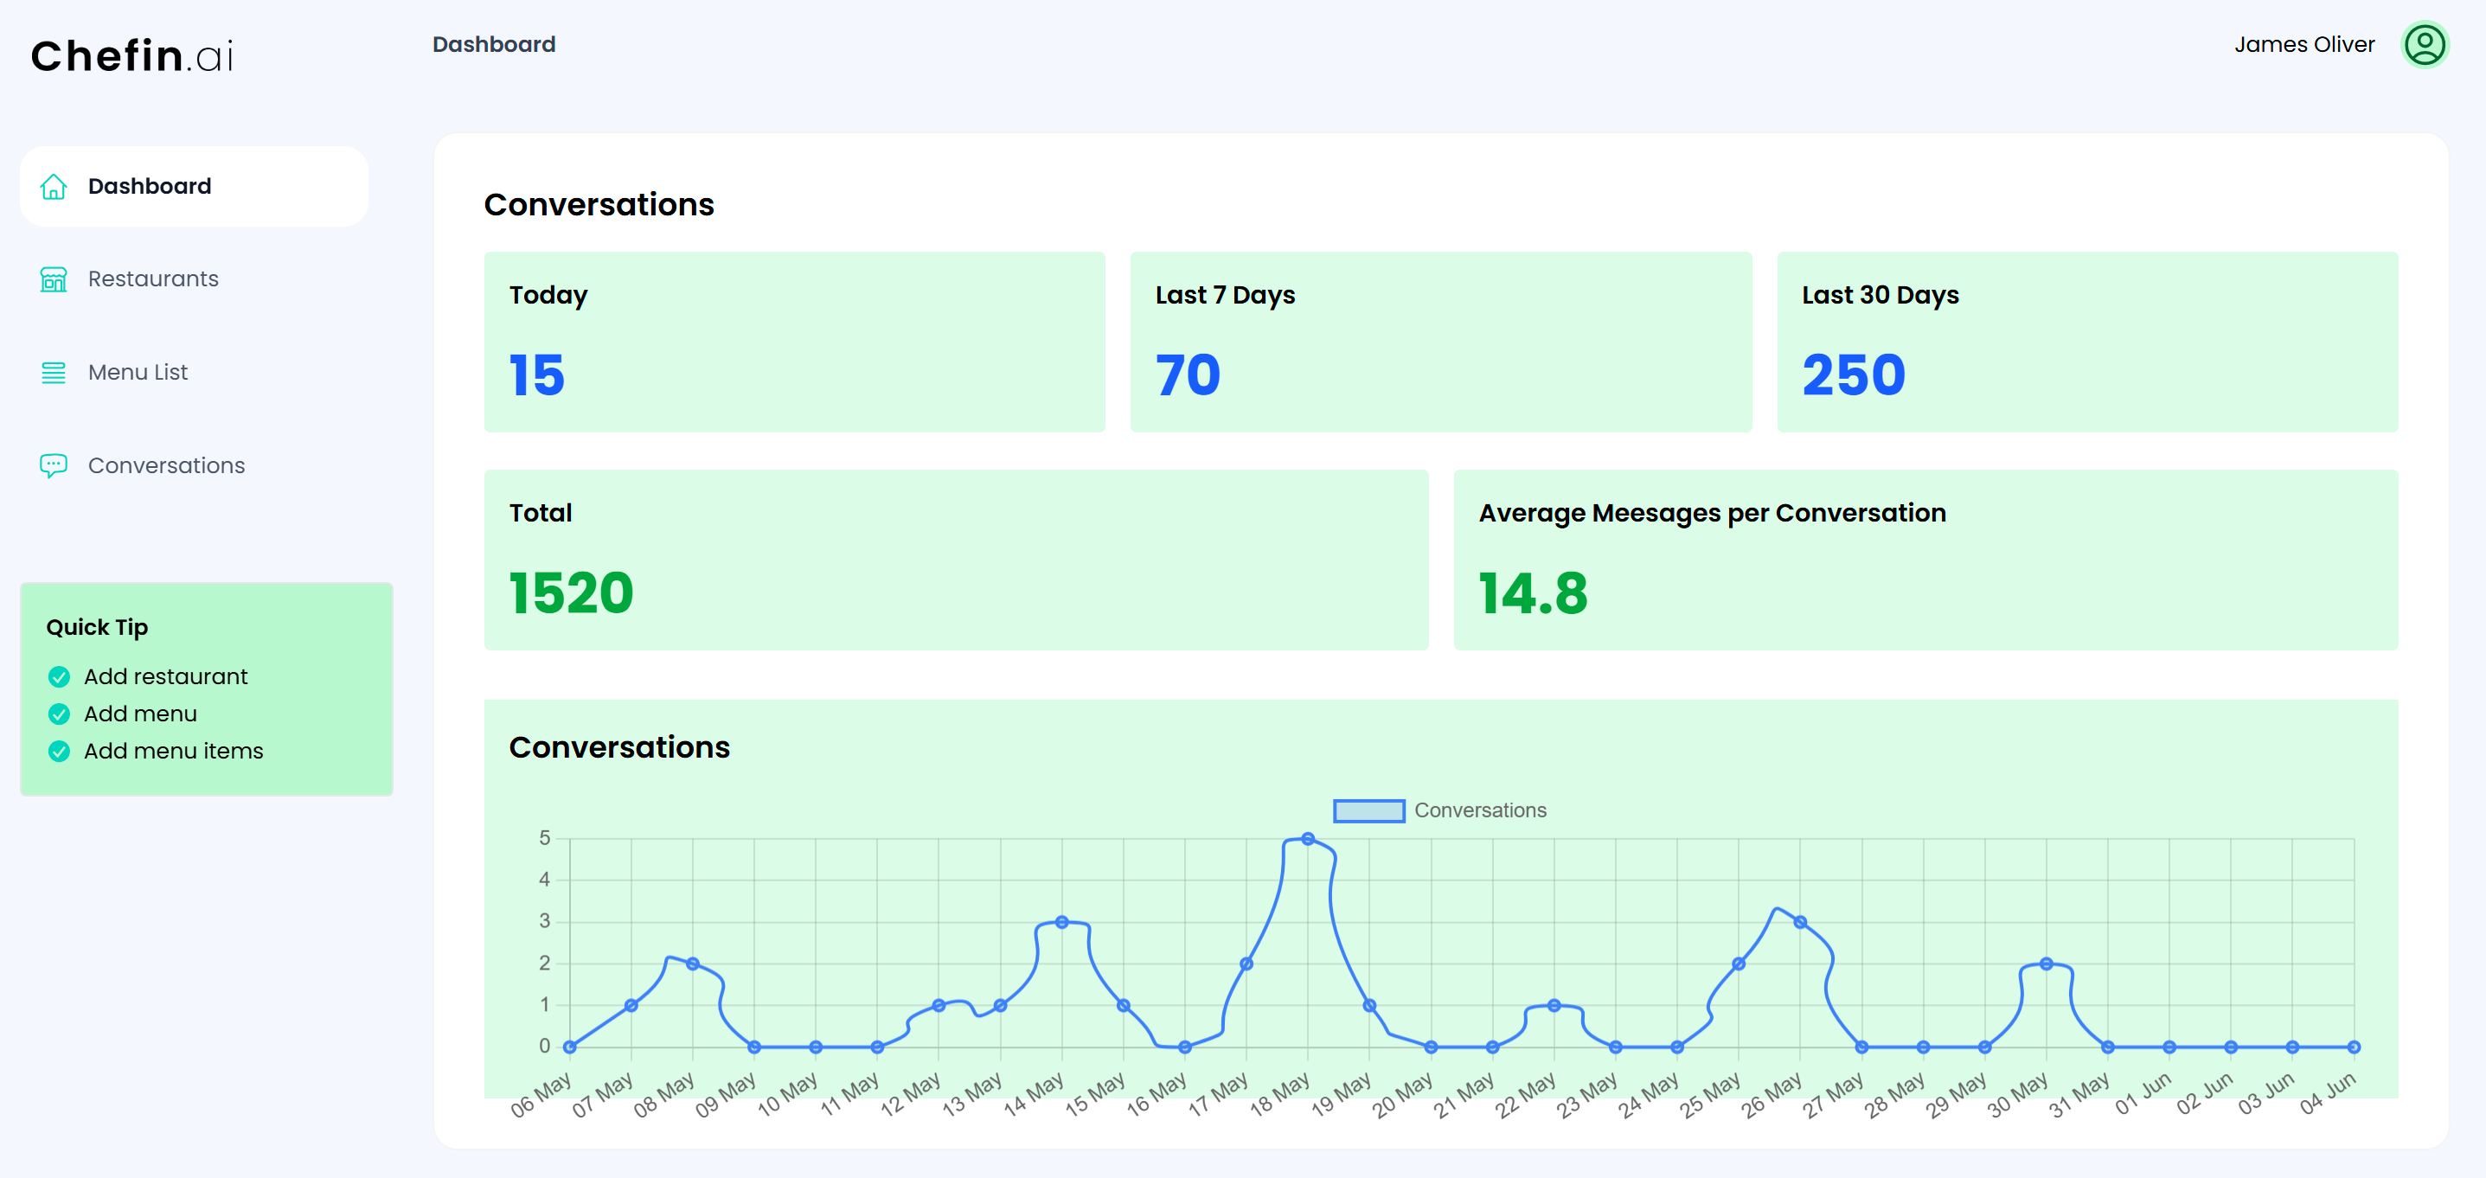Click the Conversations chat bubble icon
The width and height of the screenshot is (2486, 1178).
[53, 465]
